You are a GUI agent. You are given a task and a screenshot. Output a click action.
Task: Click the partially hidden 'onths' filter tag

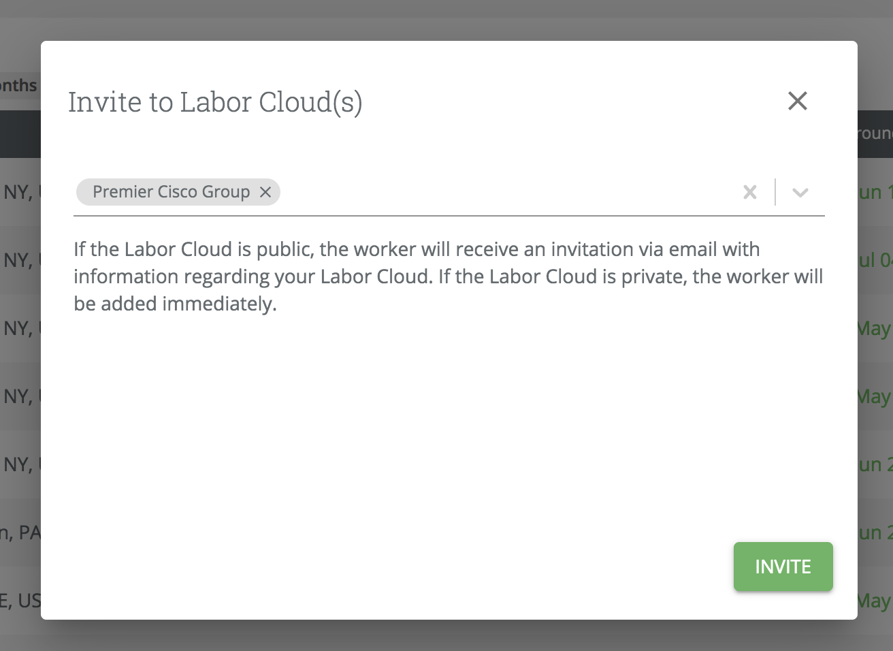[19, 86]
